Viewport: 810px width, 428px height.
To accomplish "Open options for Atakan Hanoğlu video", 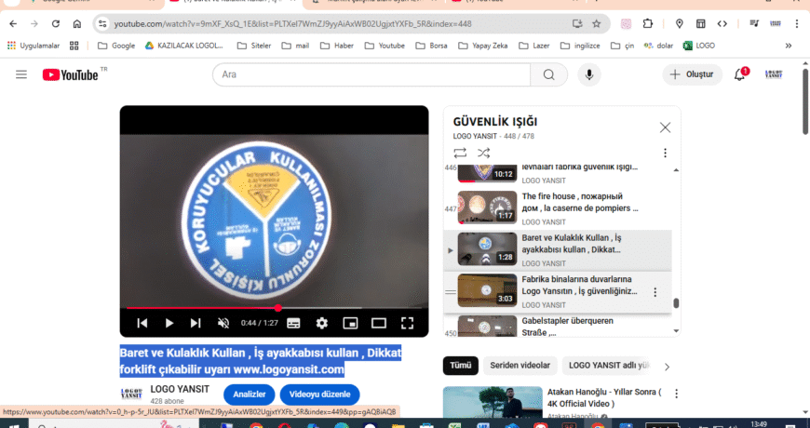I will coord(676,394).
